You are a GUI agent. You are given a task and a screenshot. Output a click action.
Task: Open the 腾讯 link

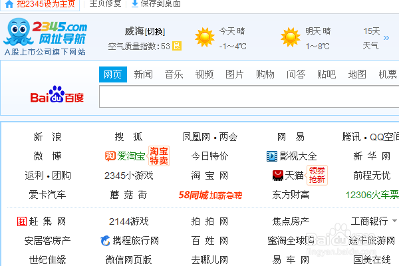coord(351,137)
